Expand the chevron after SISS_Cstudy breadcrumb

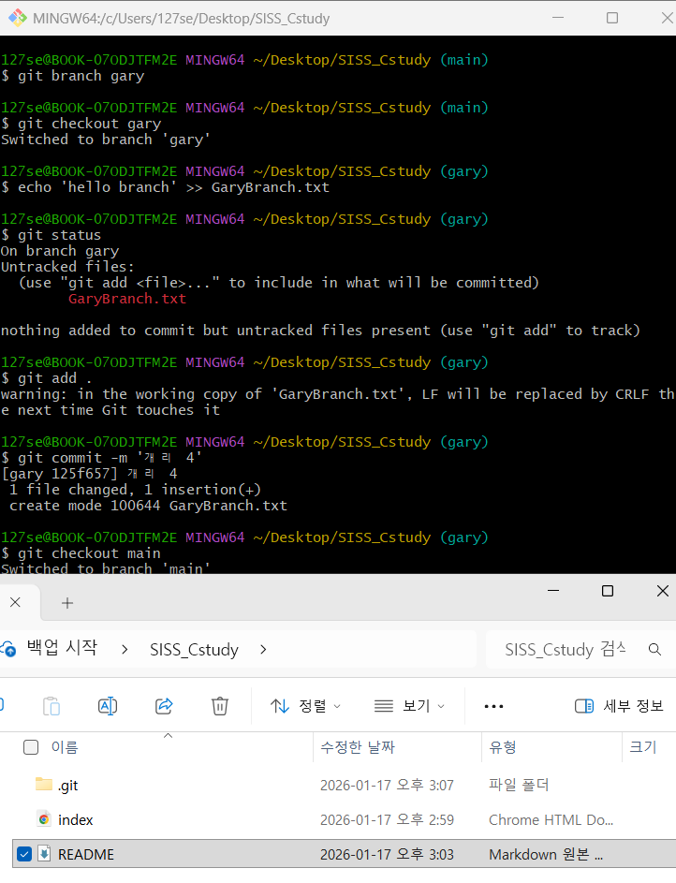(263, 649)
